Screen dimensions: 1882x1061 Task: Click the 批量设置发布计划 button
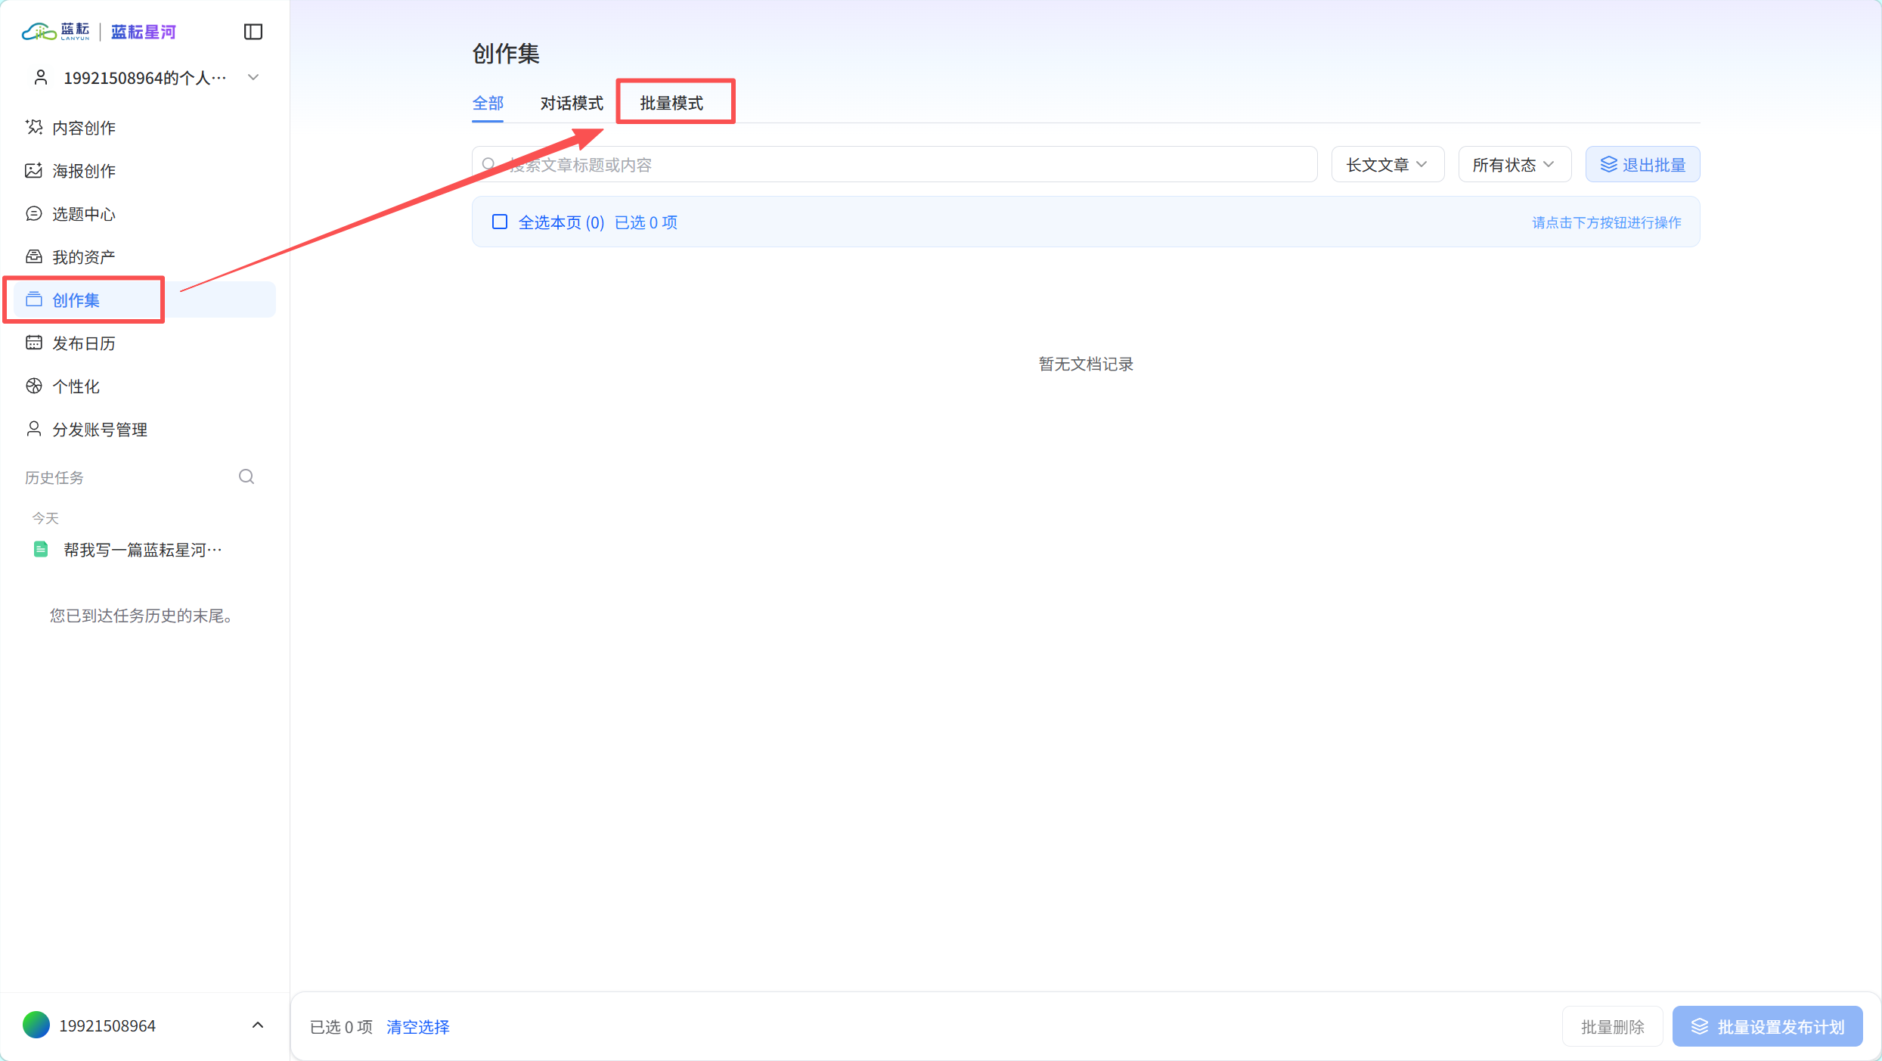(x=1767, y=1026)
